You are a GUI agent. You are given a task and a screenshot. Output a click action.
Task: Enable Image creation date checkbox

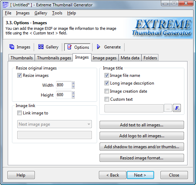point(107,91)
